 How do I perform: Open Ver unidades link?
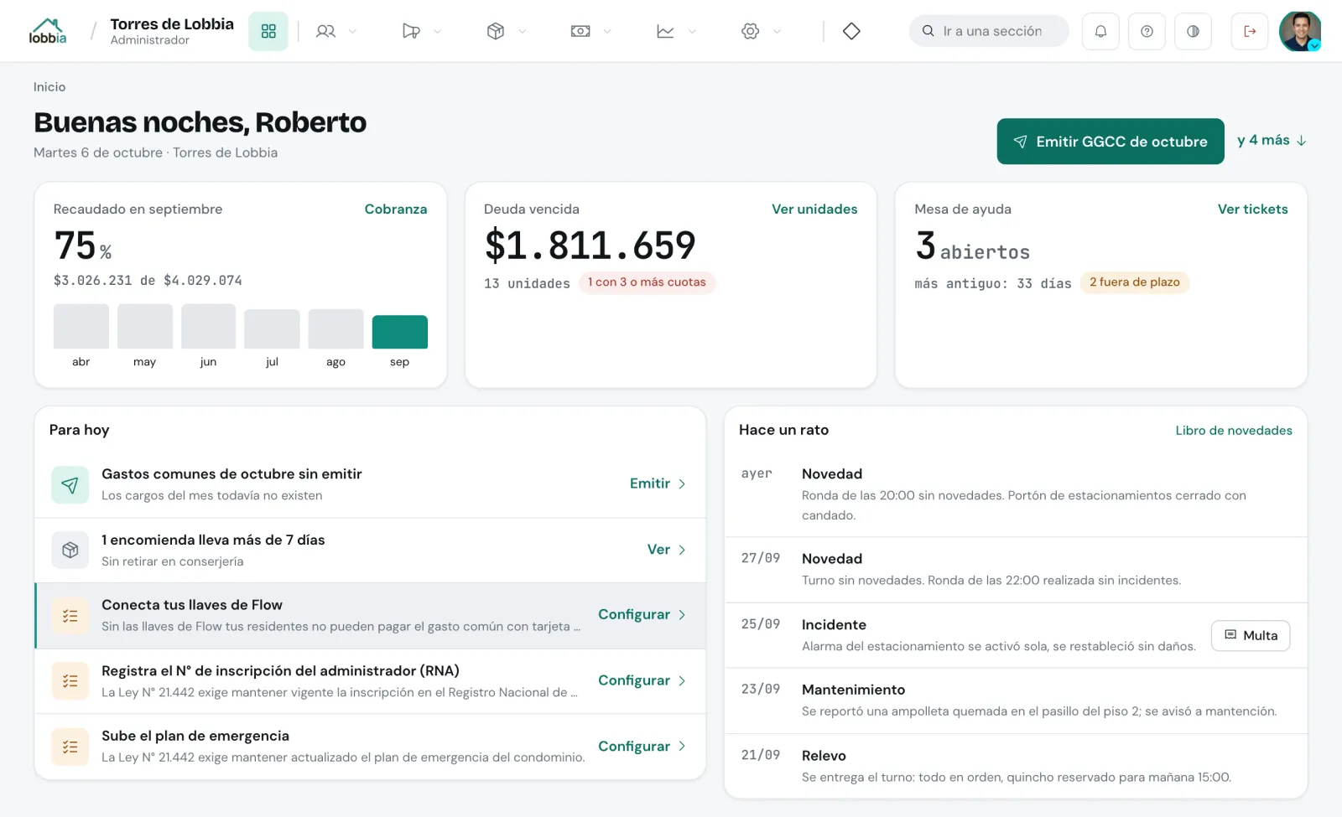coord(814,209)
